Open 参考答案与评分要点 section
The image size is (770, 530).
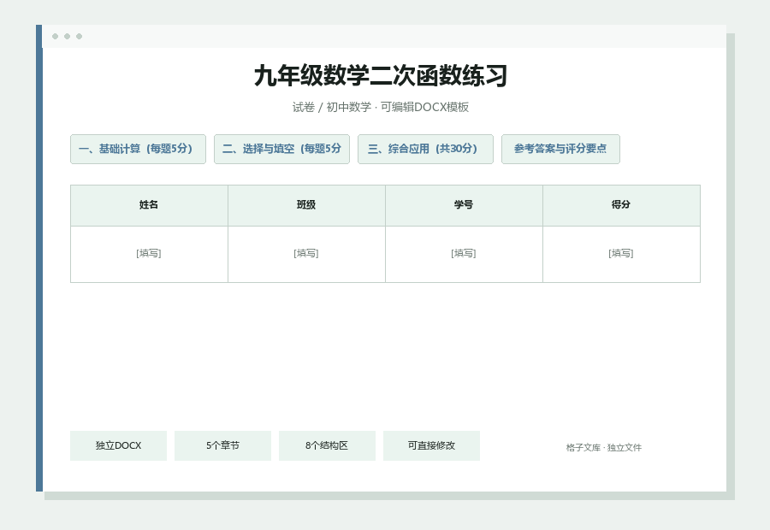click(560, 150)
